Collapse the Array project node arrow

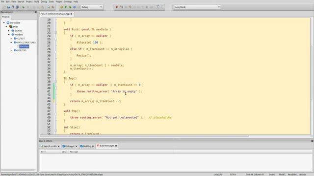pos(6,27)
